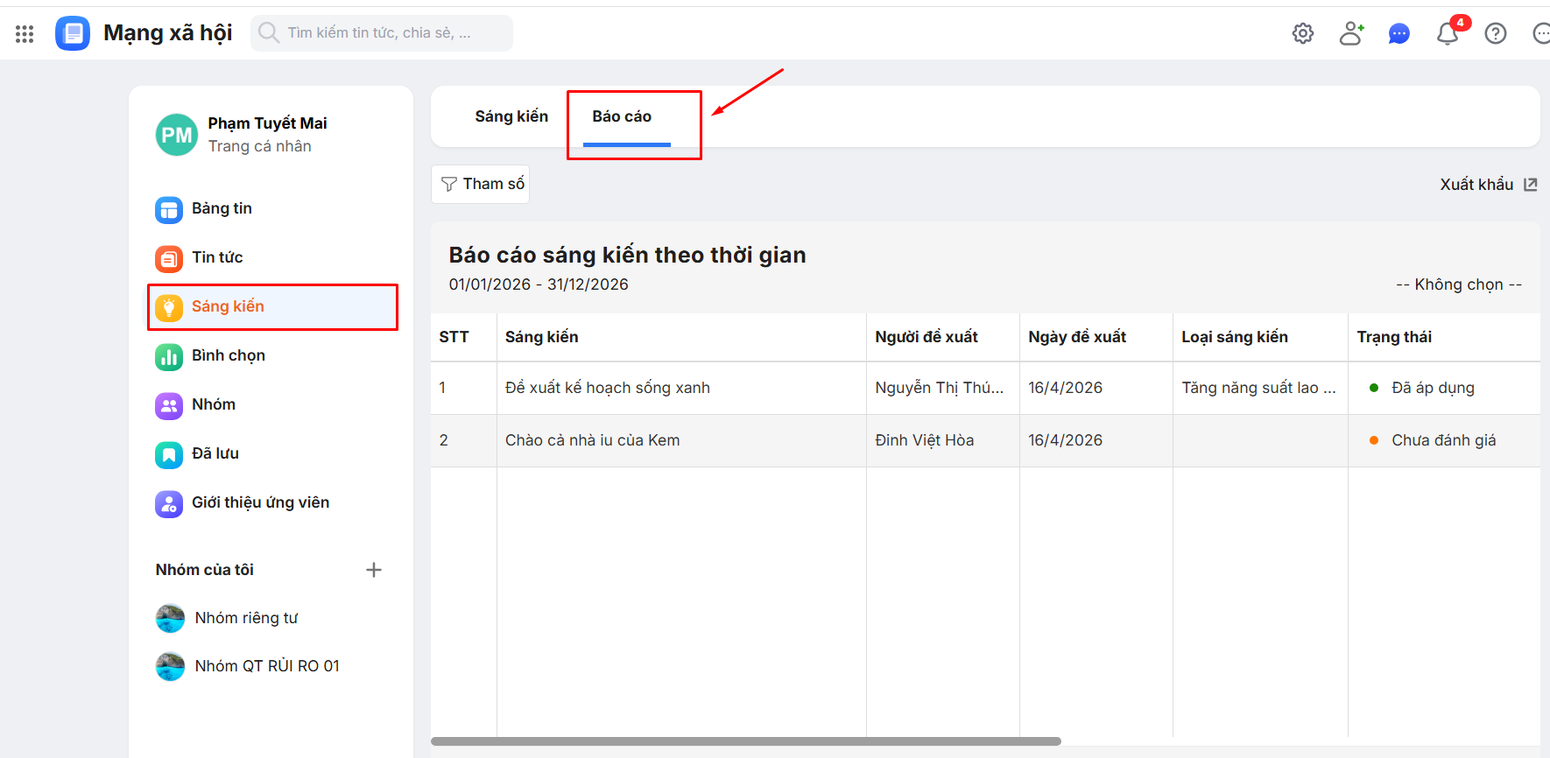Screen dimensions: 1550x758
Task: Add a new group with plus icon
Action: (374, 570)
